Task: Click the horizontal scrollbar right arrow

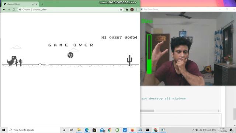Action: pos(219,111)
